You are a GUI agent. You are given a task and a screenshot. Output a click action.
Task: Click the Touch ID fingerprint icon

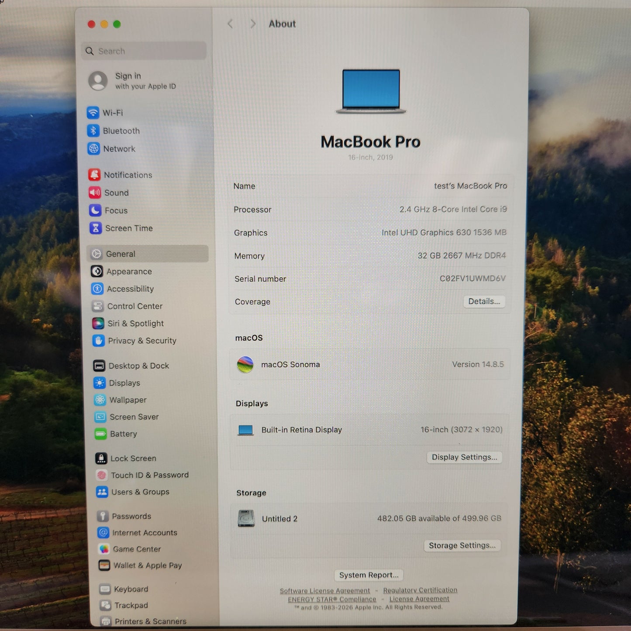pos(102,475)
